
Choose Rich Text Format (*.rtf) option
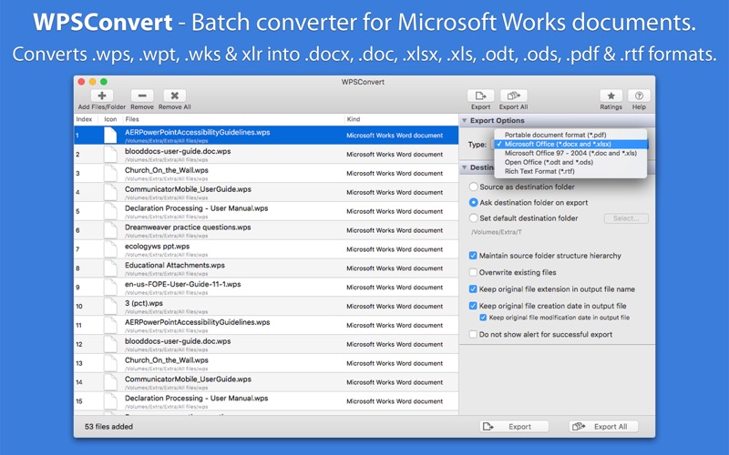click(570, 171)
